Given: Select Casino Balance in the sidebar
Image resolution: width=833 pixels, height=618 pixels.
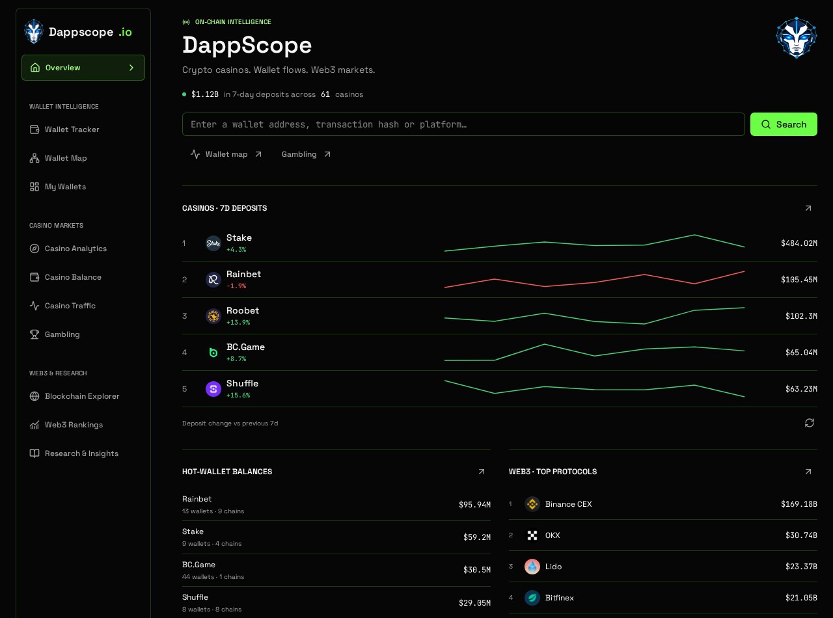Looking at the screenshot, I should point(83,277).
